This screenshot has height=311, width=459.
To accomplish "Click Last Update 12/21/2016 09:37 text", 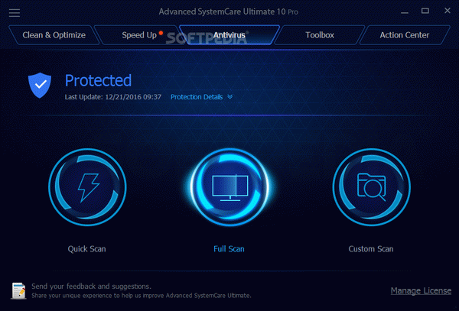I will (113, 97).
